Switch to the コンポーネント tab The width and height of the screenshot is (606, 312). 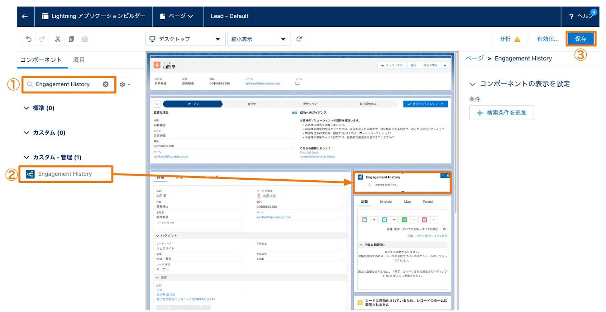(x=41, y=60)
